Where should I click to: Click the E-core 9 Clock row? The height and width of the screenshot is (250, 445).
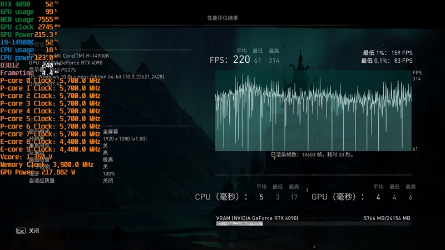(50, 149)
